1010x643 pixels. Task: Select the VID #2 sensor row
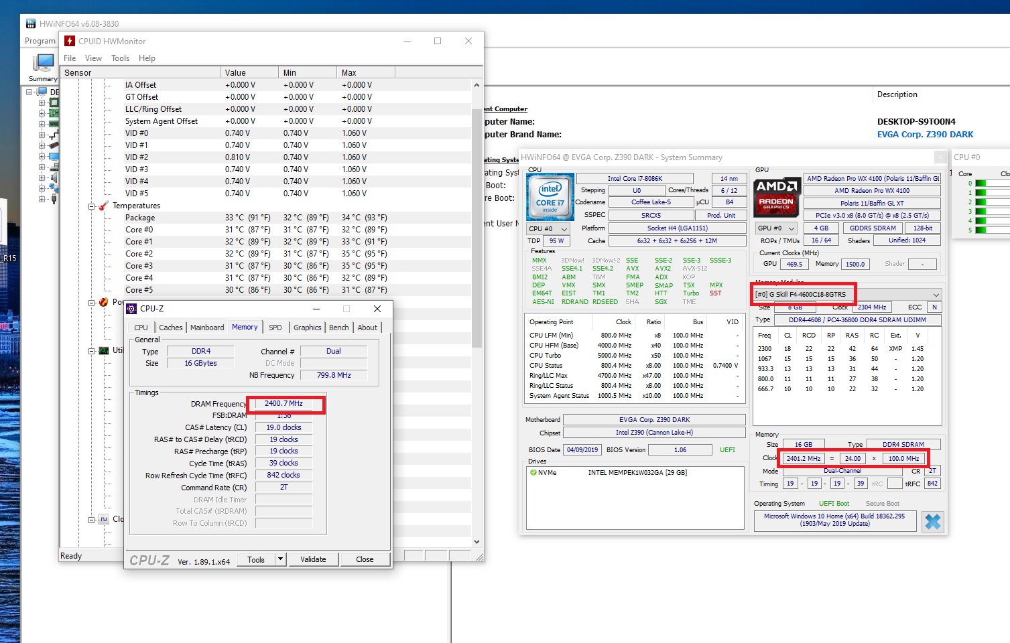pyautogui.click(x=266, y=157)
